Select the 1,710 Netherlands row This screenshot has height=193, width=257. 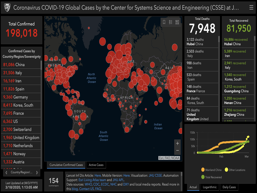(x=21, y=146)
